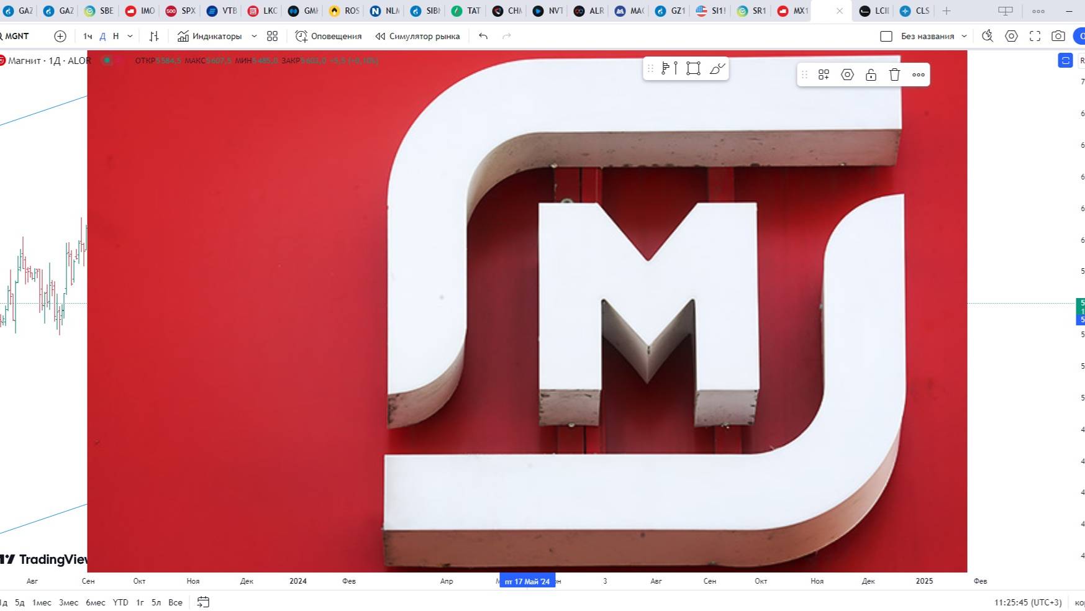
Task: Select the 1ч timeframe
Action: [x=88, y=36]
